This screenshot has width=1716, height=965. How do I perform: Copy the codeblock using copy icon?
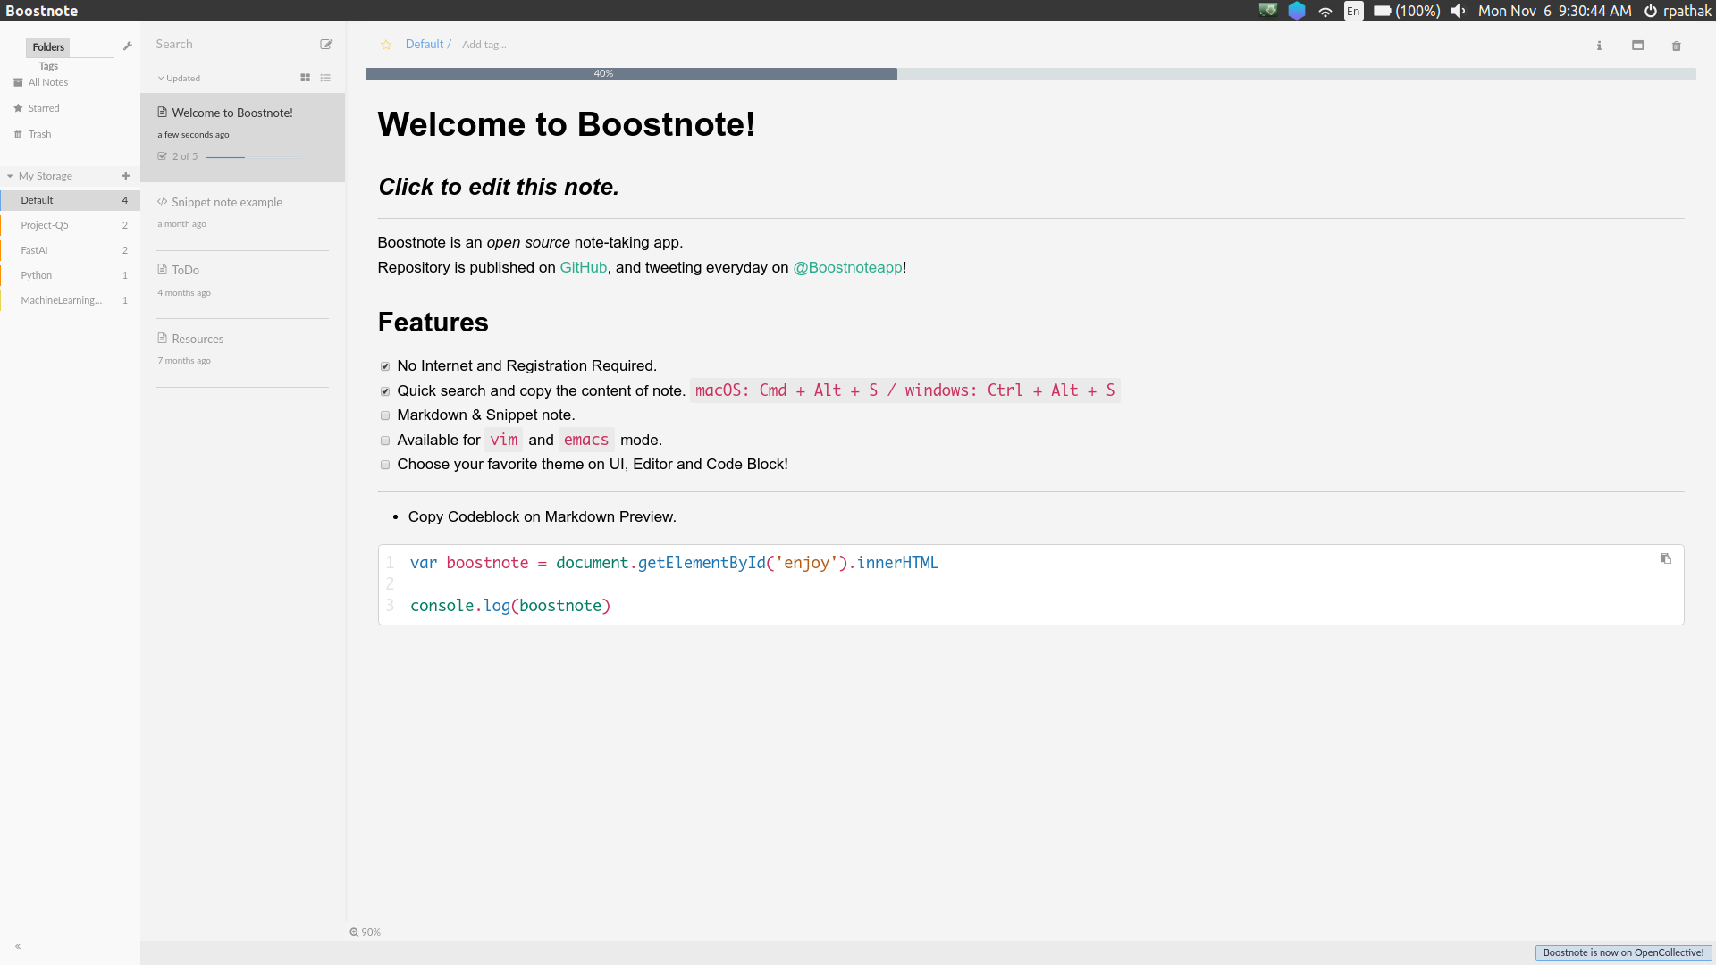pyautogui.click(x=1666, y=558)
